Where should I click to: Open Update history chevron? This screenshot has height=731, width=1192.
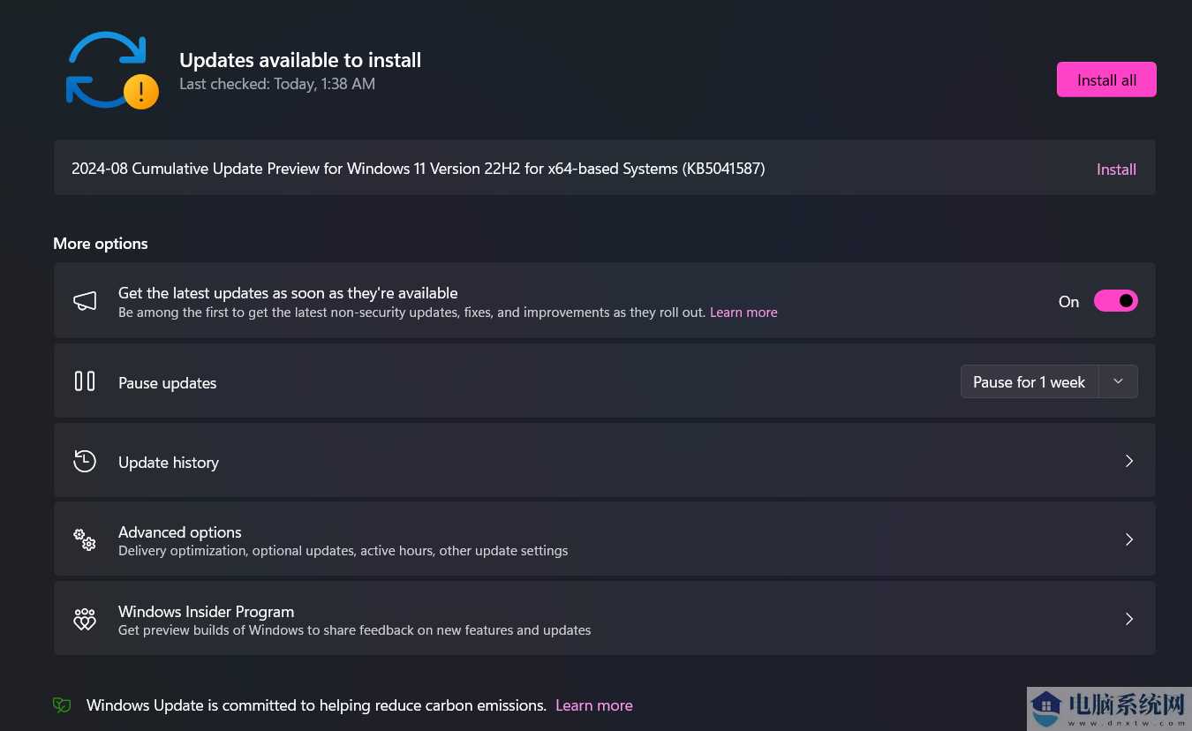point(1128,461)
